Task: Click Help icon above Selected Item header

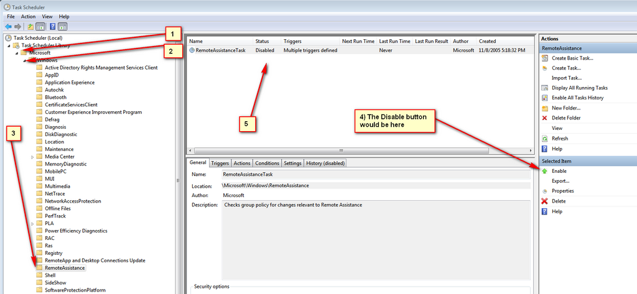Action: pos(545,149)
